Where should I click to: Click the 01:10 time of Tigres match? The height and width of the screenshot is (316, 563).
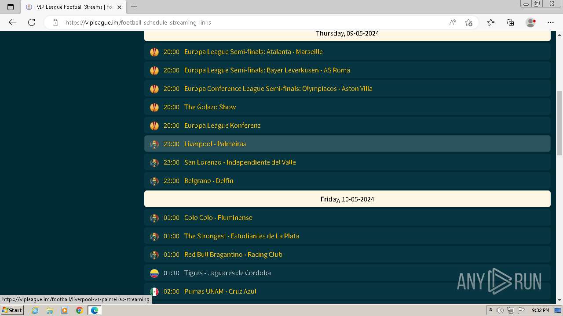click(x=172, y=273)
